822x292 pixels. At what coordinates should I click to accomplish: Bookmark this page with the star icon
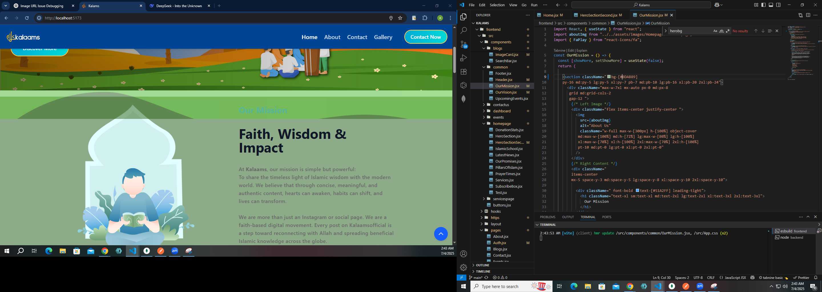(400, 18)
